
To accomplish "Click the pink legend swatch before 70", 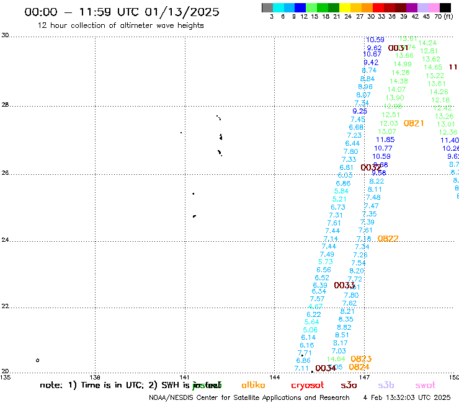I will (x=434, y=7).
